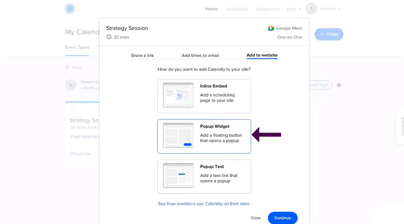This screenshot has height=224, width=404.
Task: Choose the Popup Text option card
Action: (204, 176)
